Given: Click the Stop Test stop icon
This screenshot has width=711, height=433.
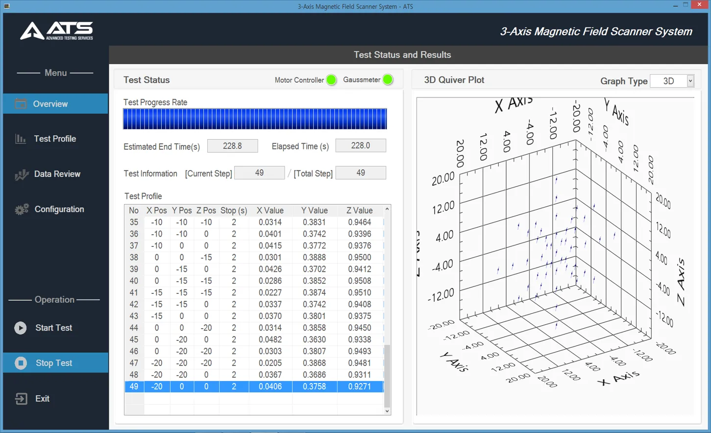Looking at the screenshot, I should (x=21, y=363).
